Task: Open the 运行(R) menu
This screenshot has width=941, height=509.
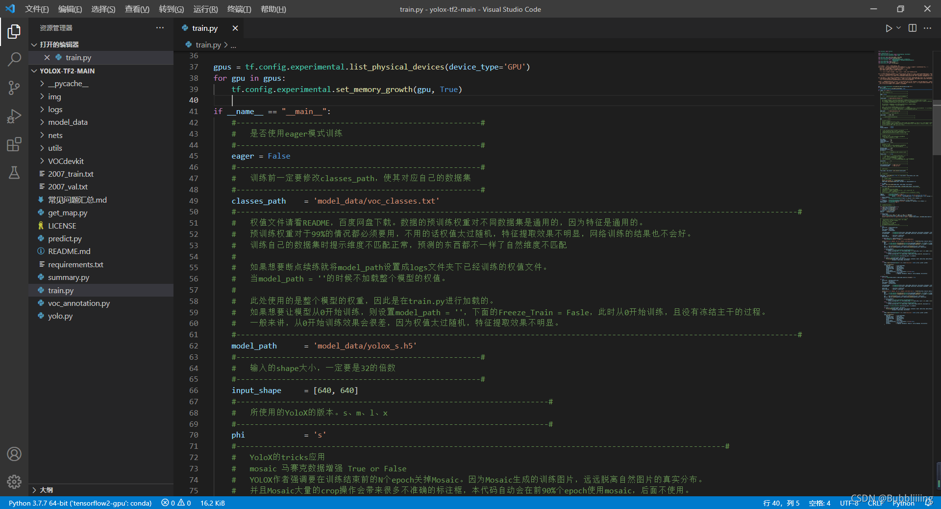Action: [205, 9]
